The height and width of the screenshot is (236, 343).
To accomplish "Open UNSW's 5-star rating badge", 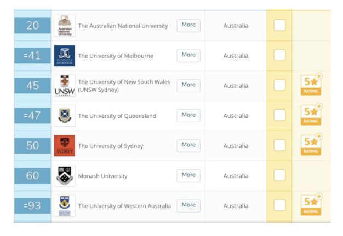I will 311,85.
